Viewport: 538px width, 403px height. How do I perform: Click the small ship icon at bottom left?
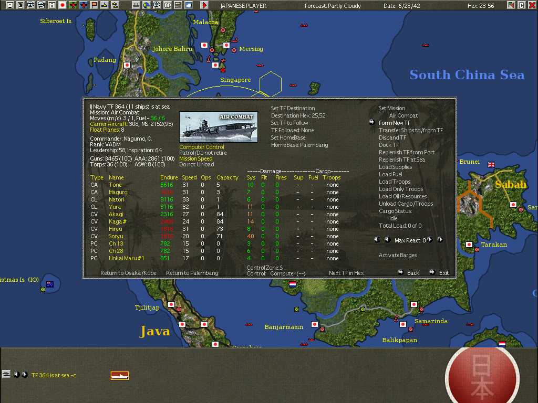(6, 374)
